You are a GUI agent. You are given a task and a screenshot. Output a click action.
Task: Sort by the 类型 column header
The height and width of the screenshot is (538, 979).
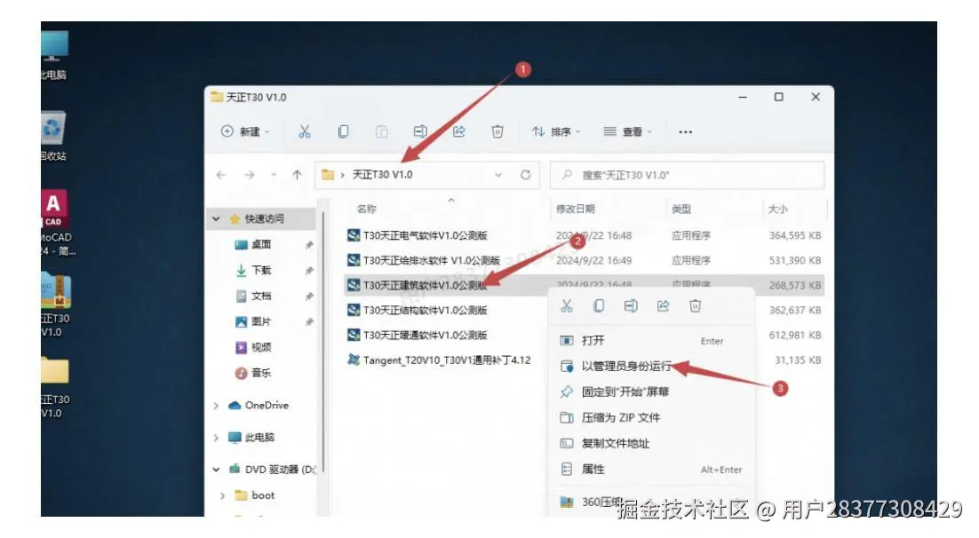pos(681,210)
